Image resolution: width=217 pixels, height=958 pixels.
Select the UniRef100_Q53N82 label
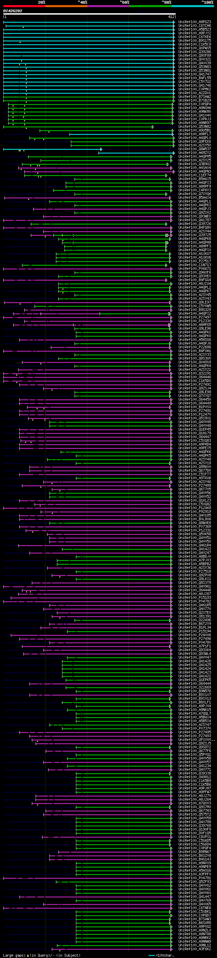pos(194,126)
